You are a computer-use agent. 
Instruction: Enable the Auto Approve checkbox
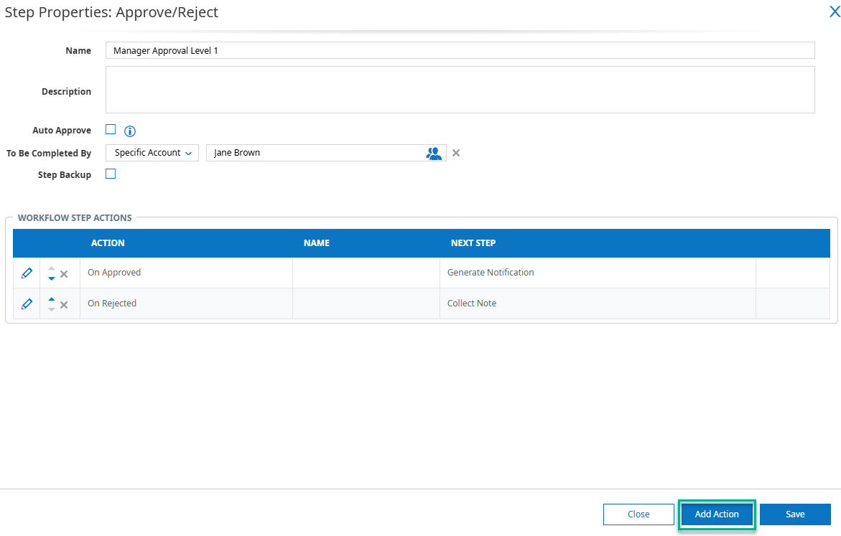(x=111, y=130)
